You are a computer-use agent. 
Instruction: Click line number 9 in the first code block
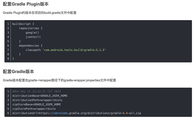click(8, 59)
